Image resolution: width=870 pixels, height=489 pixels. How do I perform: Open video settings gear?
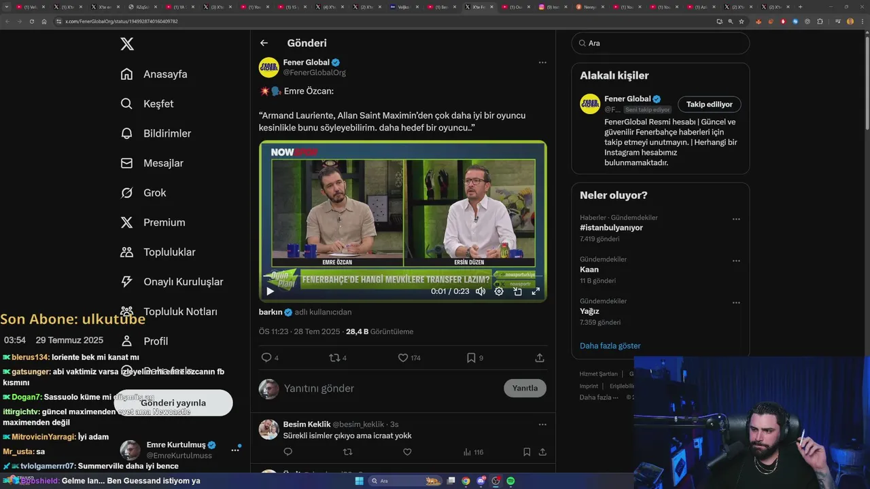499,291
